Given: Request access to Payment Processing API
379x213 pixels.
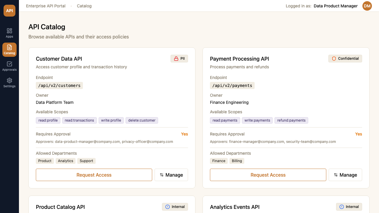Looking at the screenshot, I should point(268,175).
